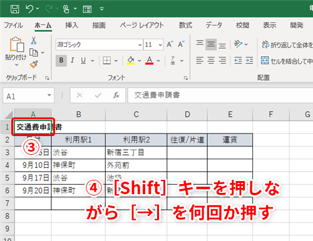Click the text Orientation icon
The image size is (313, 241).
[238, 44]
